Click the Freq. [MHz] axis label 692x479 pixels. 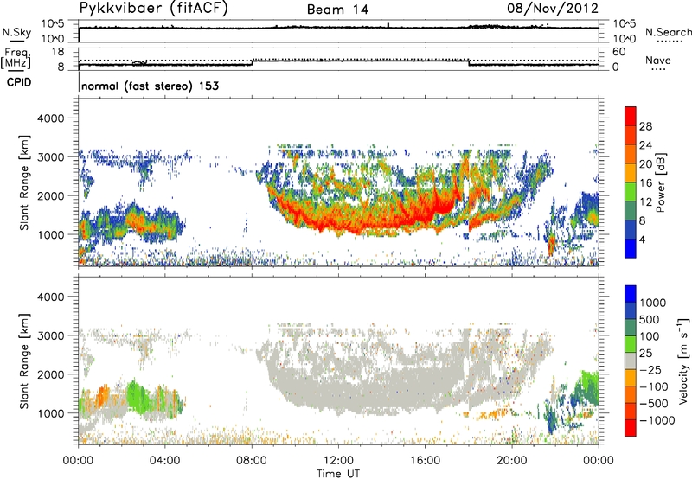16,58
